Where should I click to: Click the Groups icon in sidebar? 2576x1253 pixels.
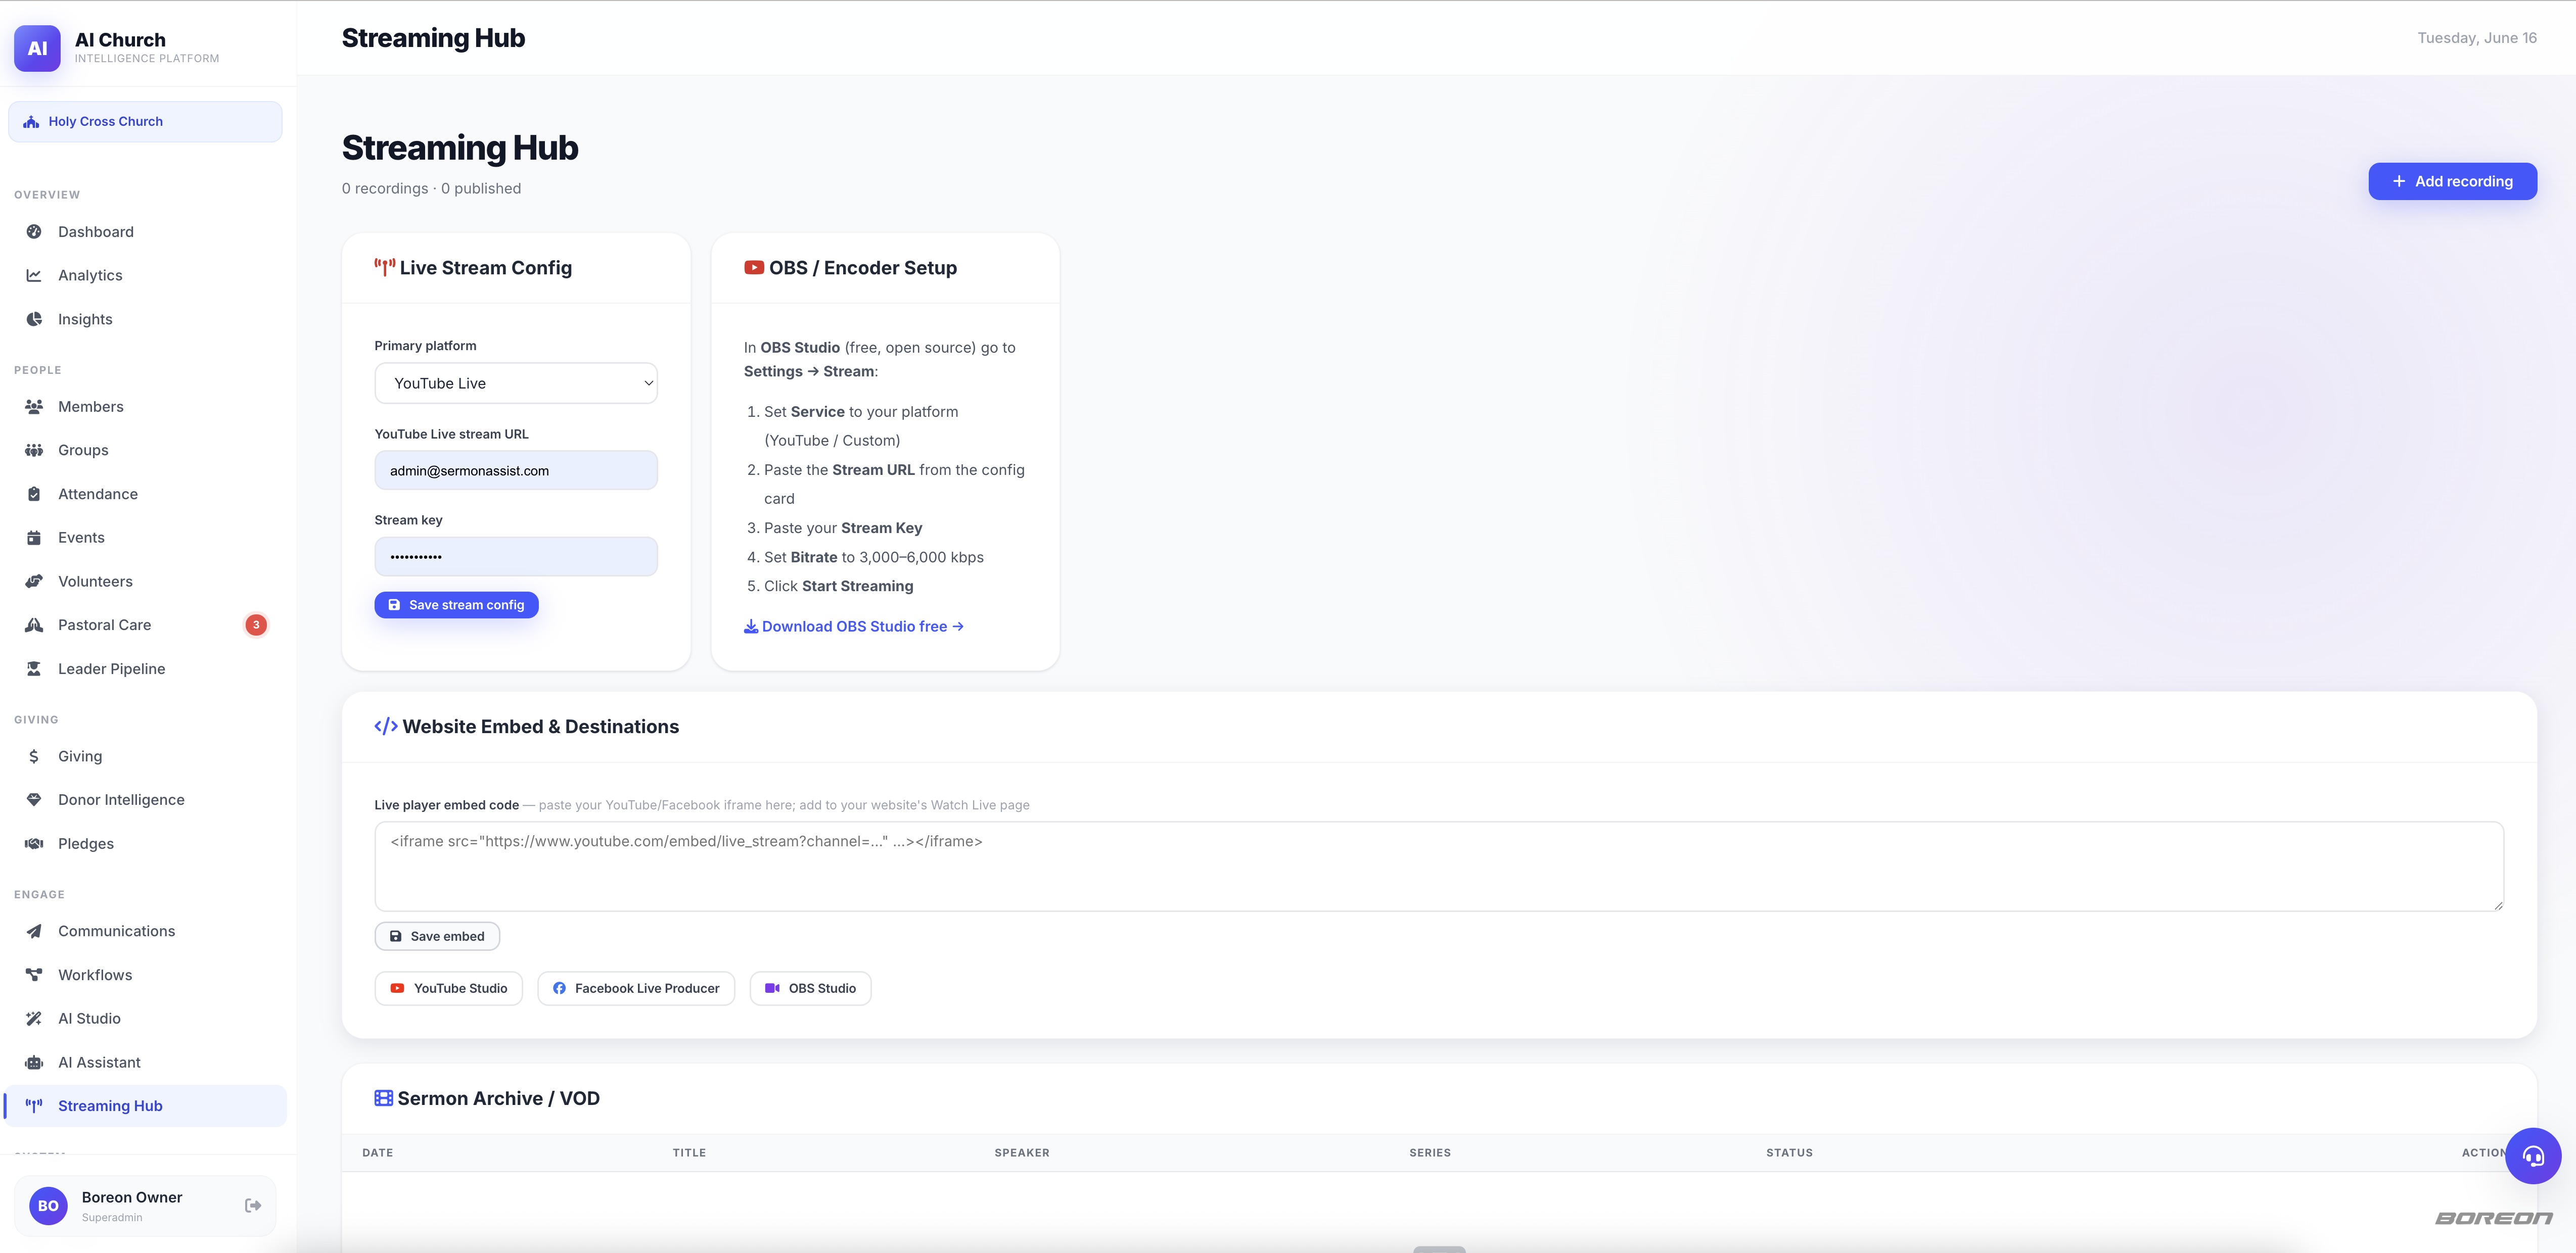coord(34,450)
